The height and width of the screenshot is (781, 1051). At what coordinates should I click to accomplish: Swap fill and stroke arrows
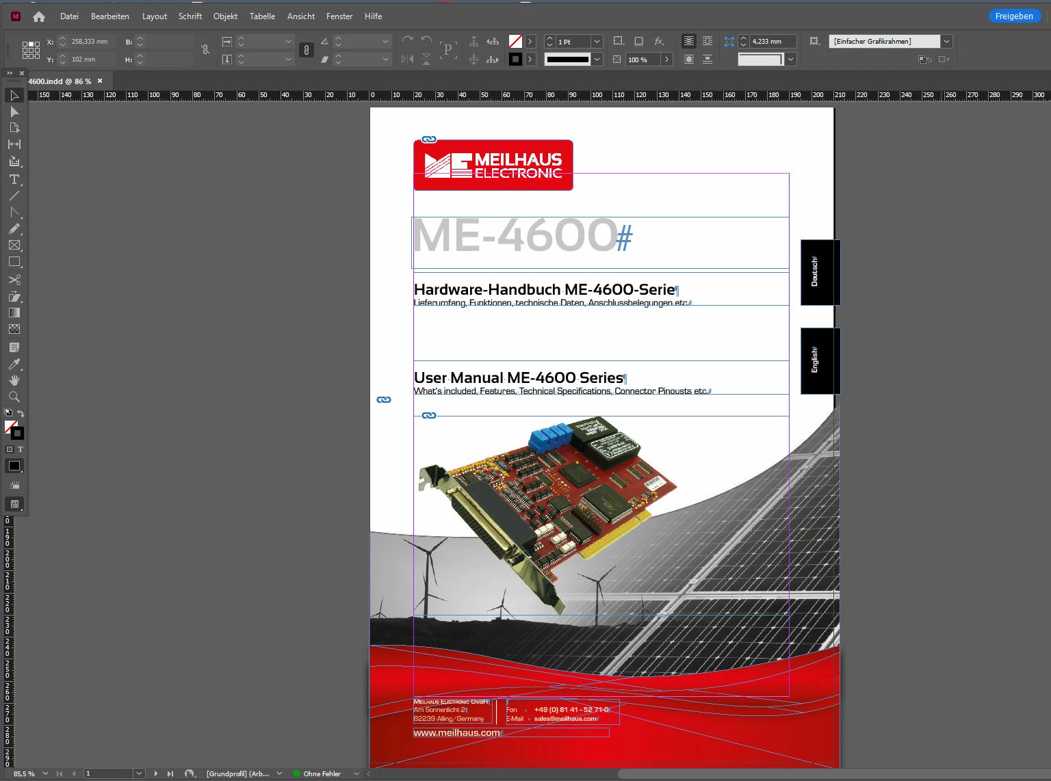tap(21, 413)
